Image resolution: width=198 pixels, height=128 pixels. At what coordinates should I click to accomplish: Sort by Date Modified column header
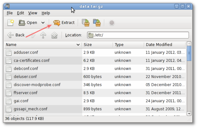(x=165, y=45)
